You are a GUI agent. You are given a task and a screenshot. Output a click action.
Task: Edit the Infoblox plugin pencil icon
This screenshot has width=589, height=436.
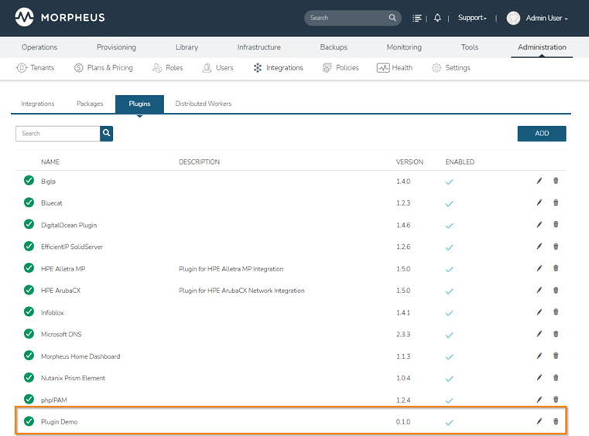pyautogui.click(x=539, y=312)
